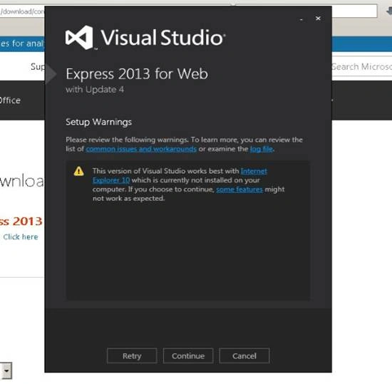Open the some features link

239,190
